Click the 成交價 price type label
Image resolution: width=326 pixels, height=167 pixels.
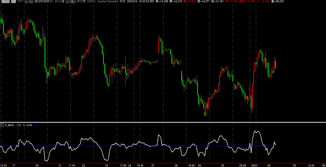point(81,2)
